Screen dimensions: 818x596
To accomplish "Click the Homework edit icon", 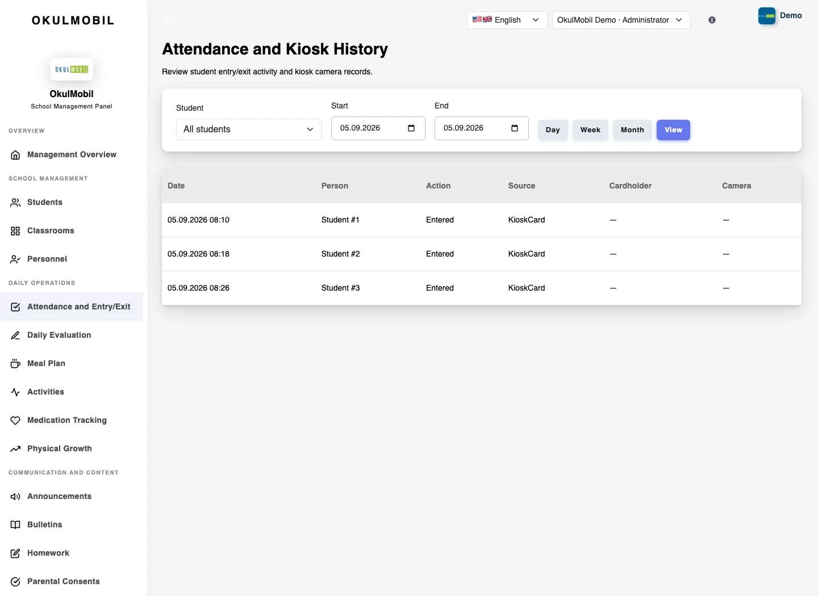I will (x=15, y=553).
